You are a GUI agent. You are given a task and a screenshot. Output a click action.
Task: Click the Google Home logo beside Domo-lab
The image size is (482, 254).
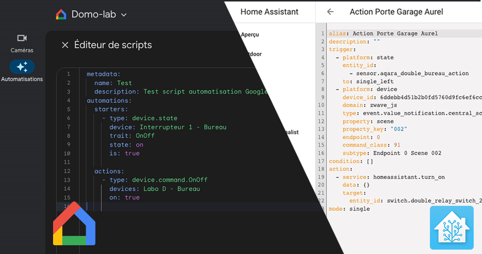click(x=61, y=15)
